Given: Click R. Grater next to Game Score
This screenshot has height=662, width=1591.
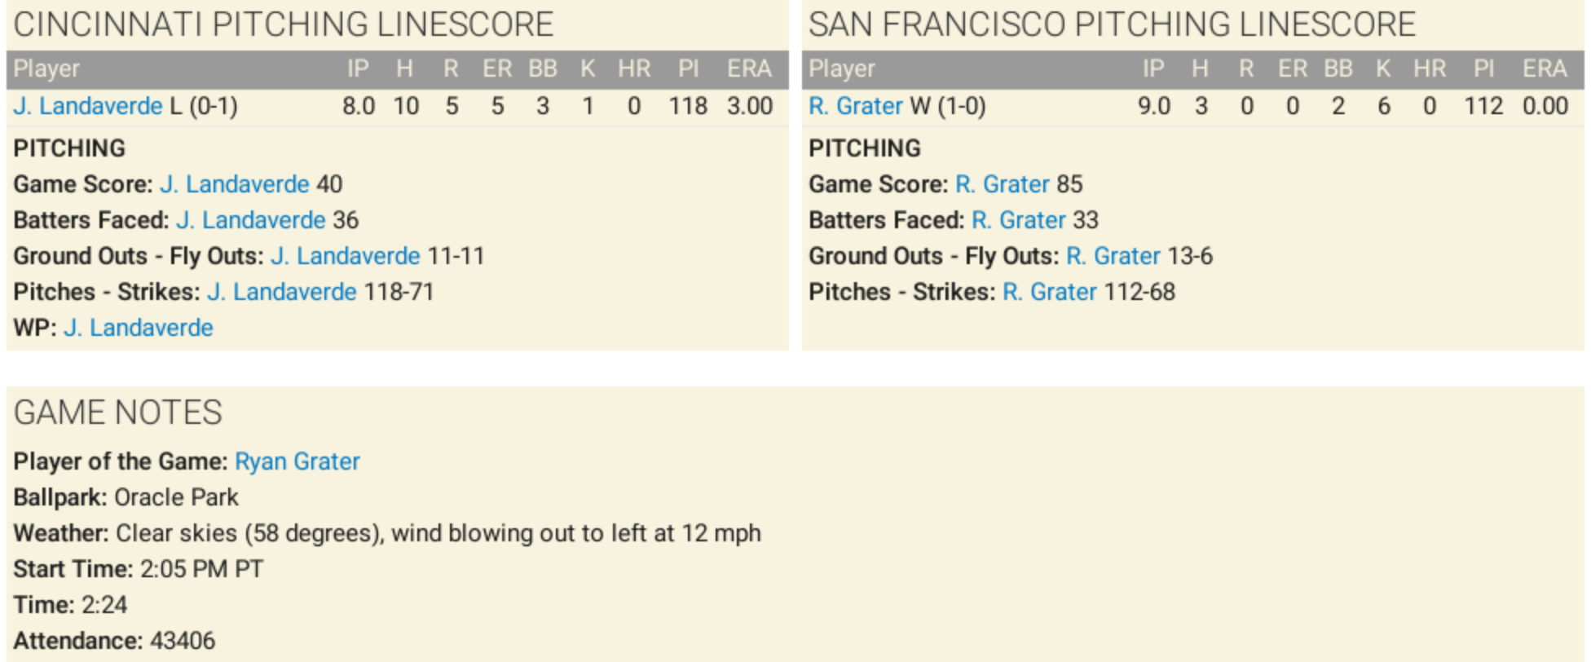Looking at the screenshot, I should click(1003, 184).
